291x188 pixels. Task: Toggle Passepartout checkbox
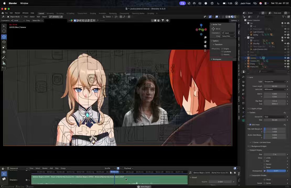(265, 171)
